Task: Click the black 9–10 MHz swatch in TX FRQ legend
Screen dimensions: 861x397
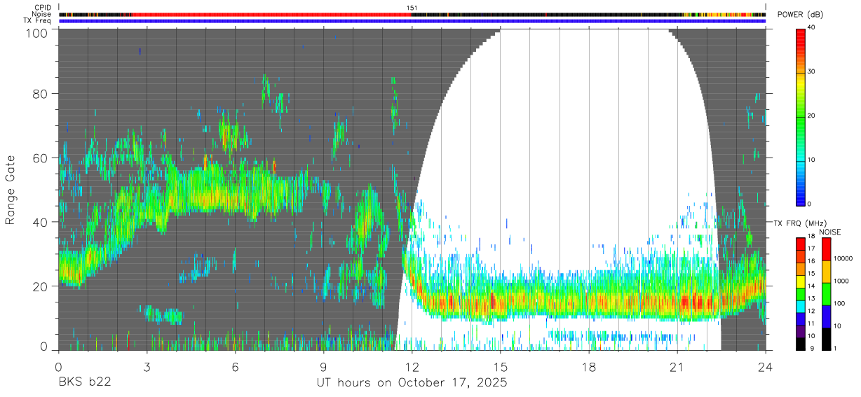Action: pyautogui.click(x=800, y=343)
